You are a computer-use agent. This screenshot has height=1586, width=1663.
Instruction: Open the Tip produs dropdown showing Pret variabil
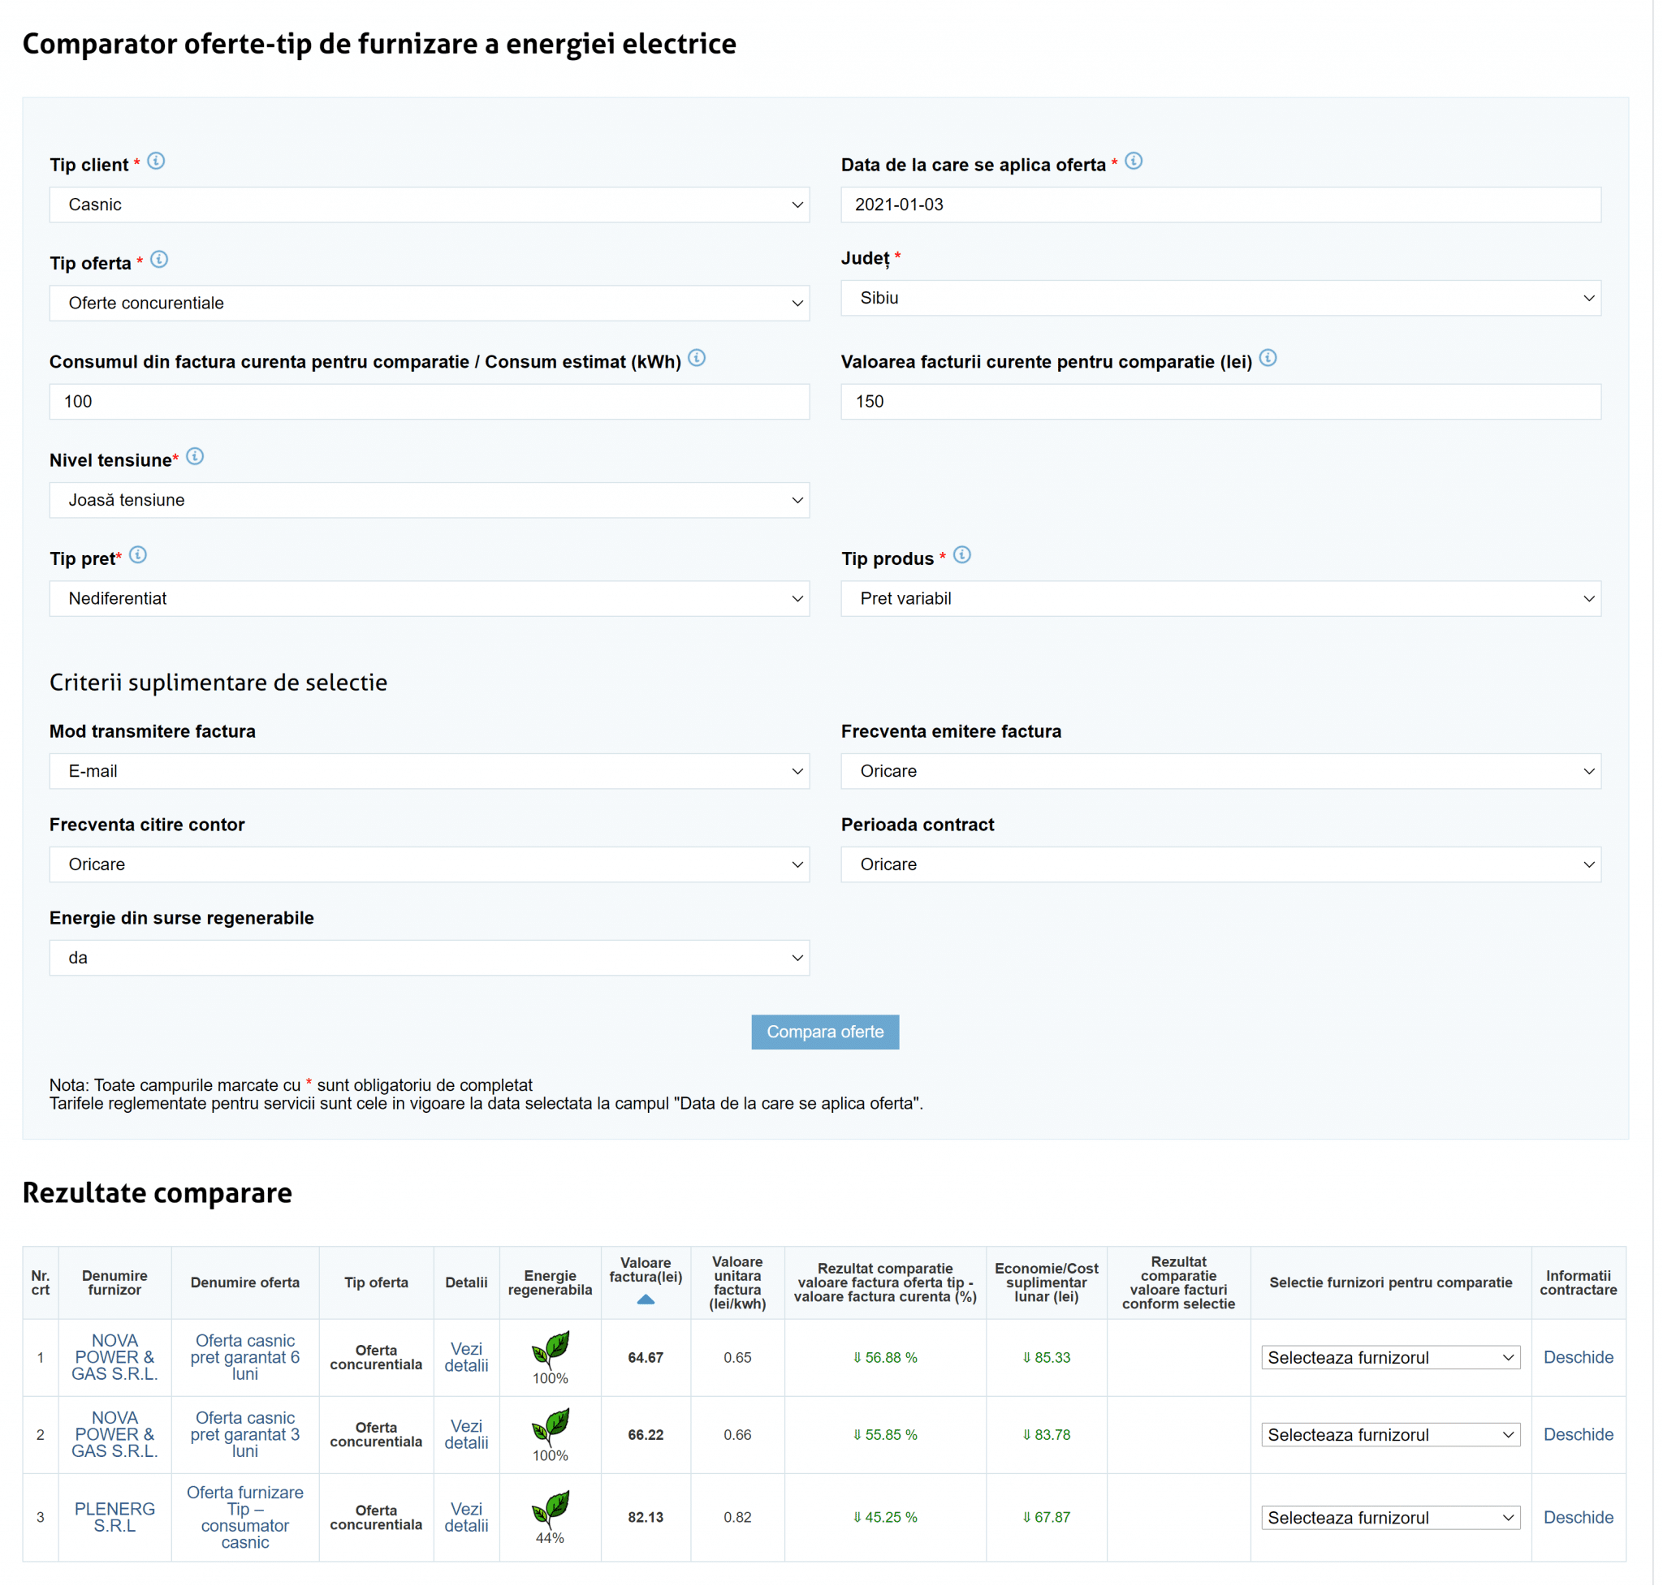pos(1220,598)
